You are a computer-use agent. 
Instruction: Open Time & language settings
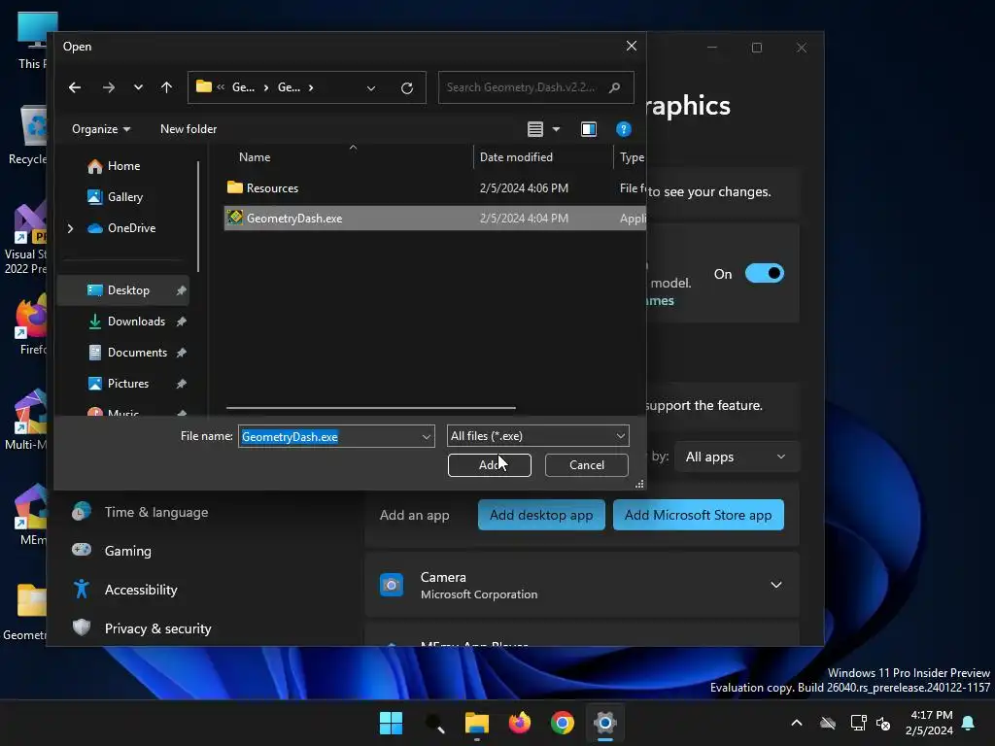(156, 512)
